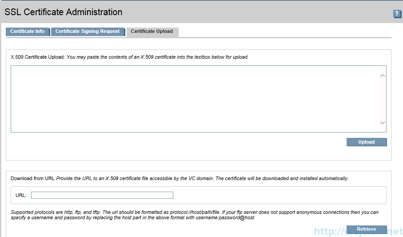Switch to the Certificate Info tab
The height and width of the screenshot is (237, 403).
click(28, 32)
